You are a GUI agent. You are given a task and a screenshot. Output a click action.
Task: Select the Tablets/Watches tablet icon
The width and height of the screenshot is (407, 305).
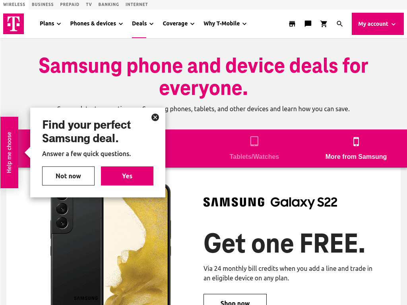[254, 141]
